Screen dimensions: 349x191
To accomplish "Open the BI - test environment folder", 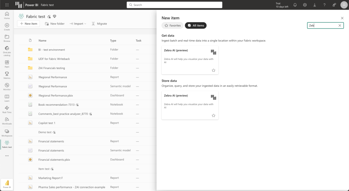I will (x=52, y=50).
